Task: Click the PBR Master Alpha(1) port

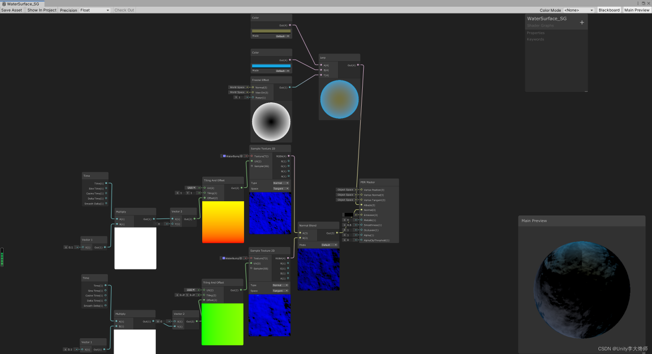Action: (x=362, y=235)
